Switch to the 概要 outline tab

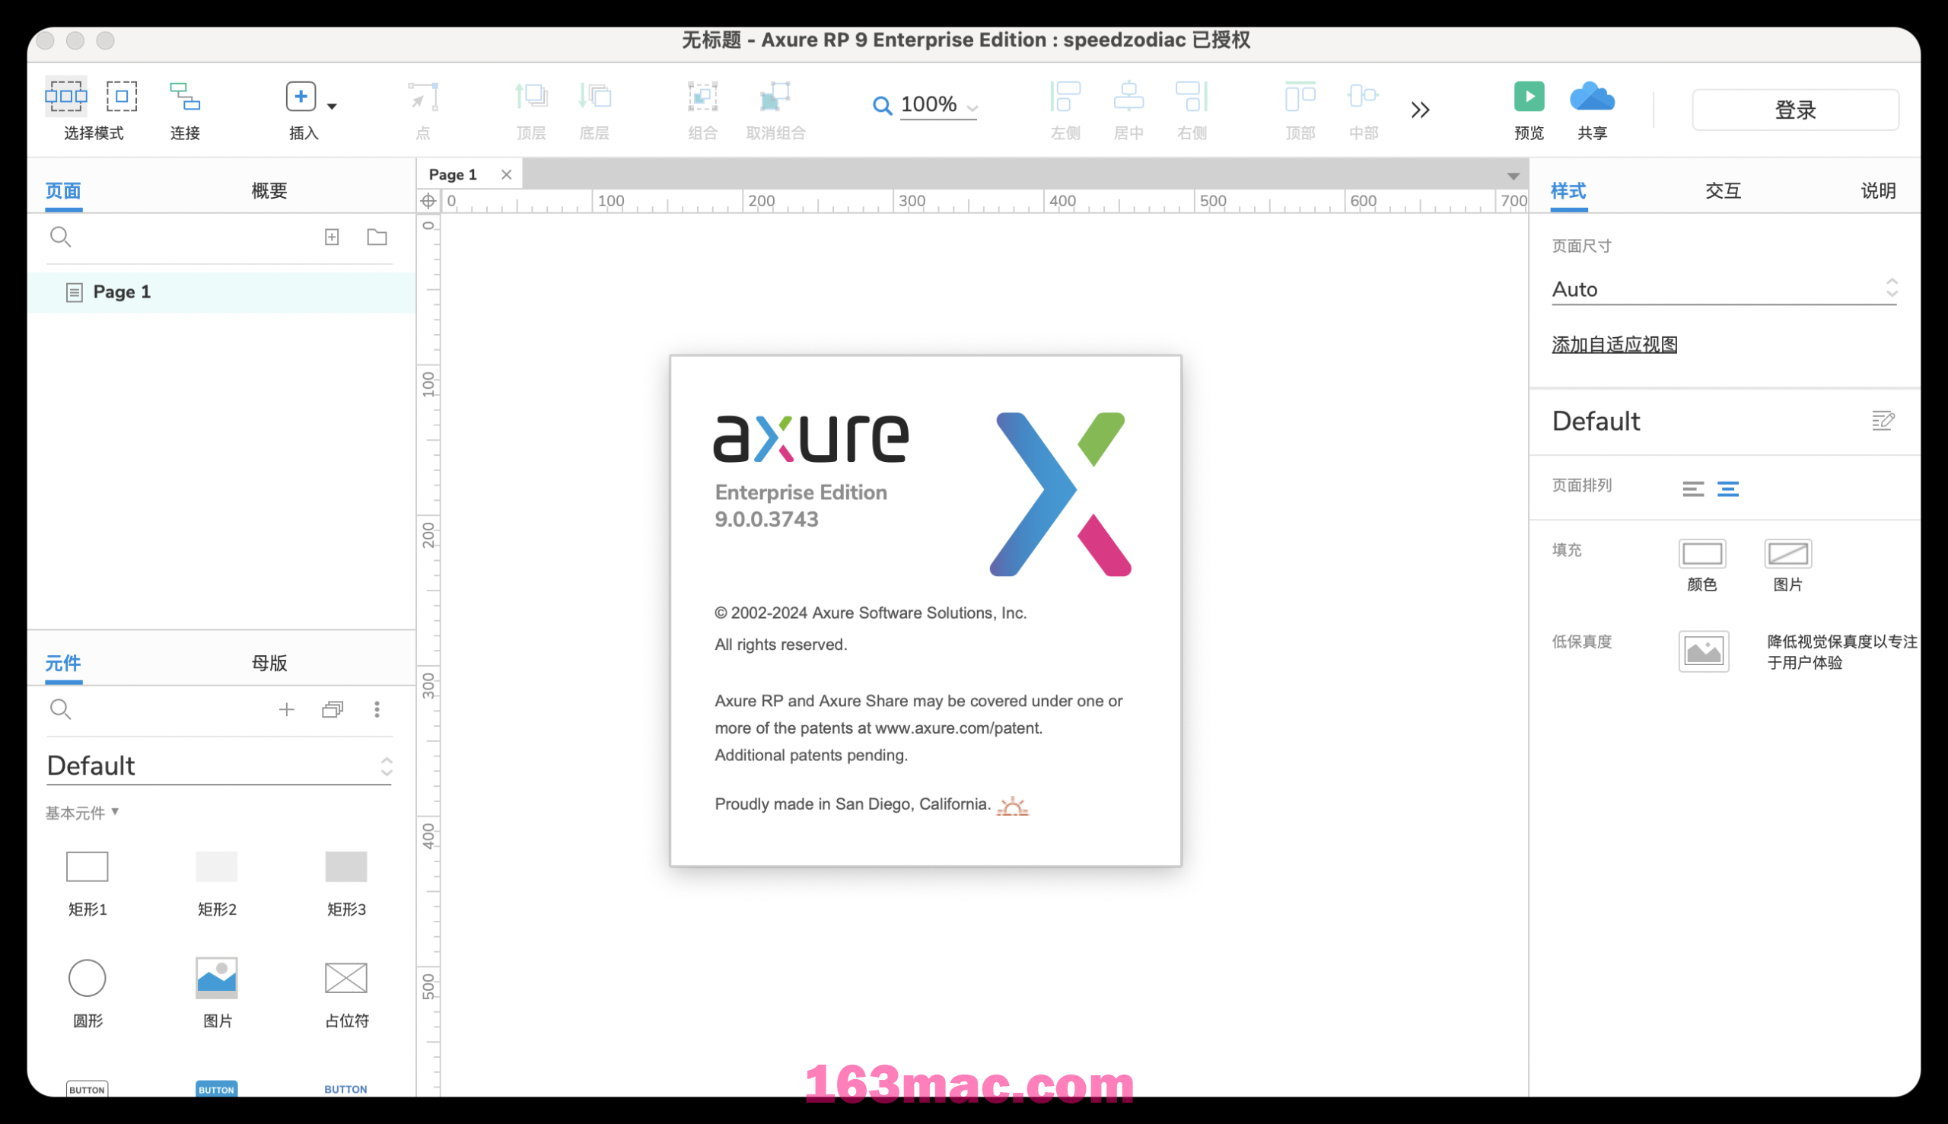point(269,191)
